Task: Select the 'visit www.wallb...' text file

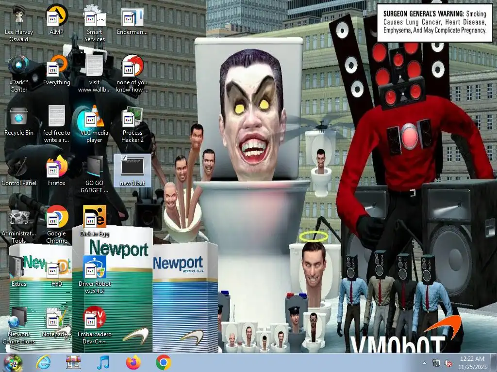Action: 94,74
